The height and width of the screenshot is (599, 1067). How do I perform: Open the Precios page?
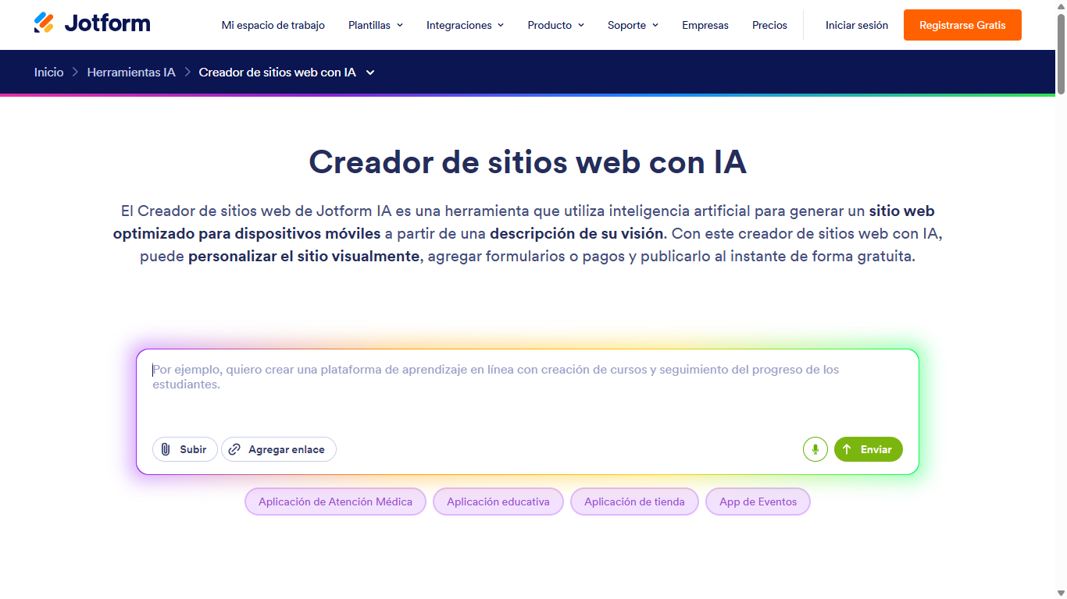click(x=769, y=25)
